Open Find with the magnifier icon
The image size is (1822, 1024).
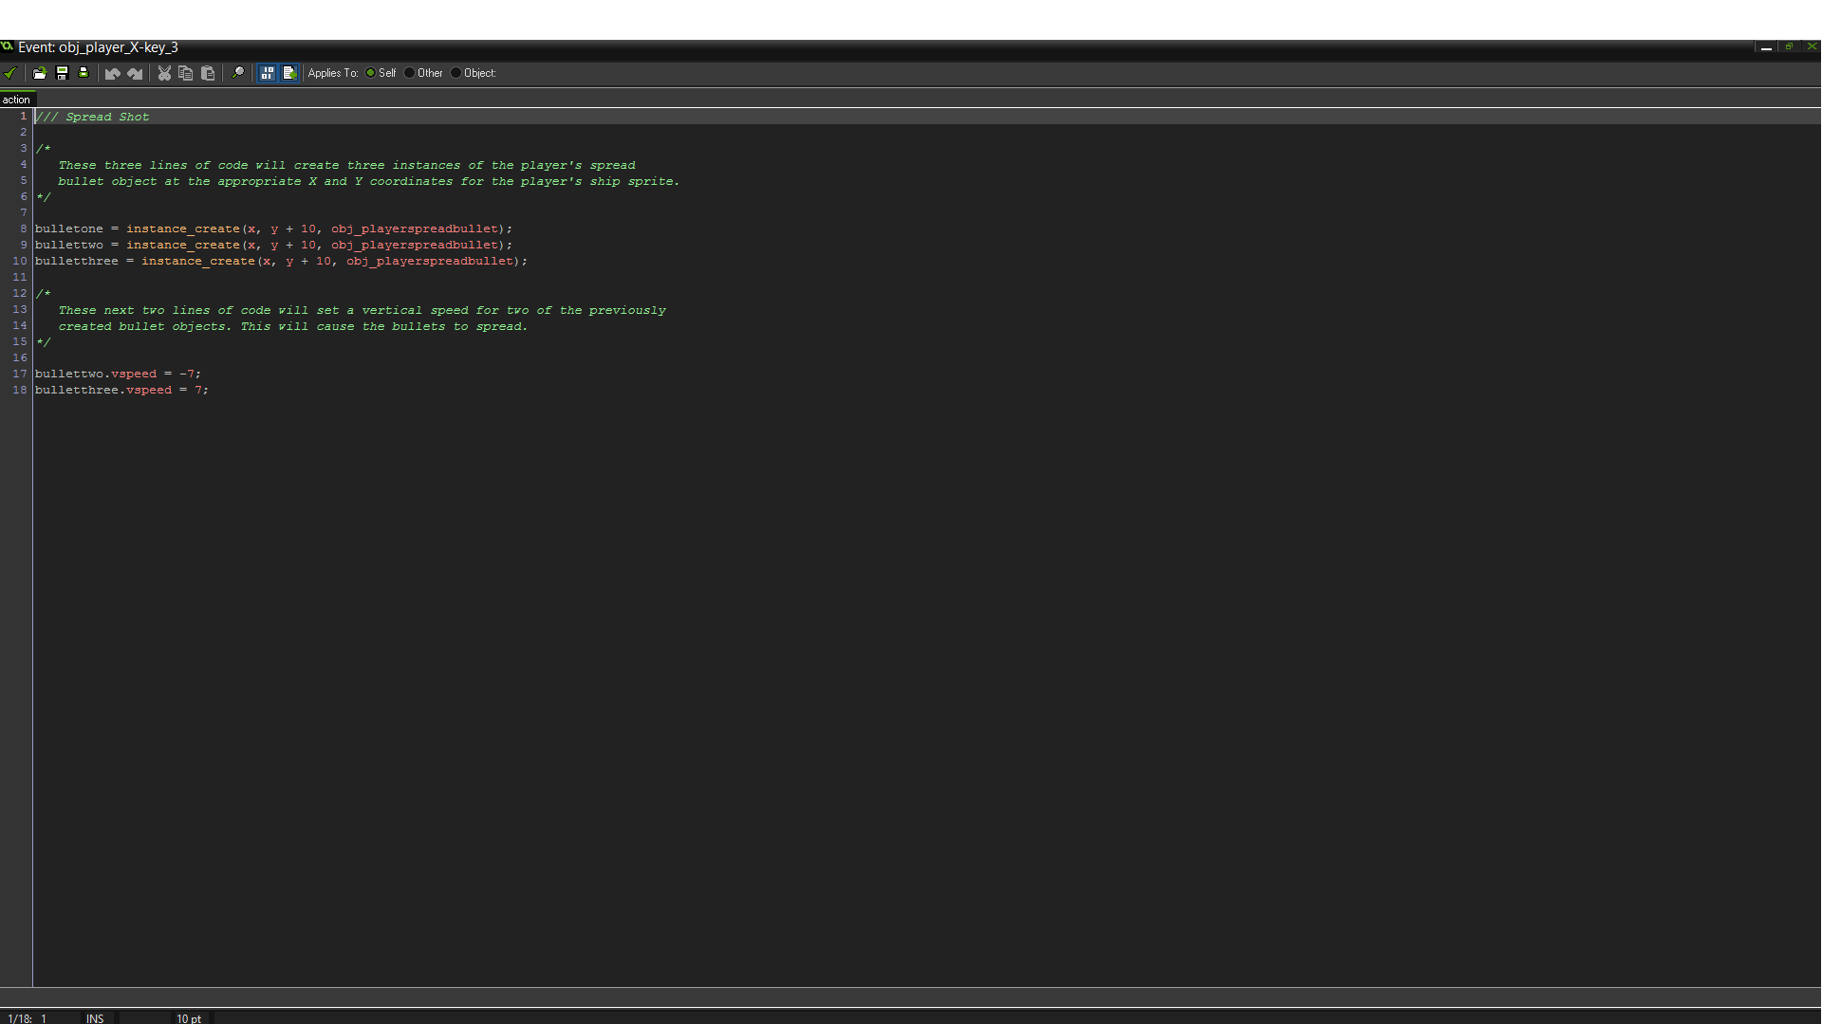[x=238, y=73]
